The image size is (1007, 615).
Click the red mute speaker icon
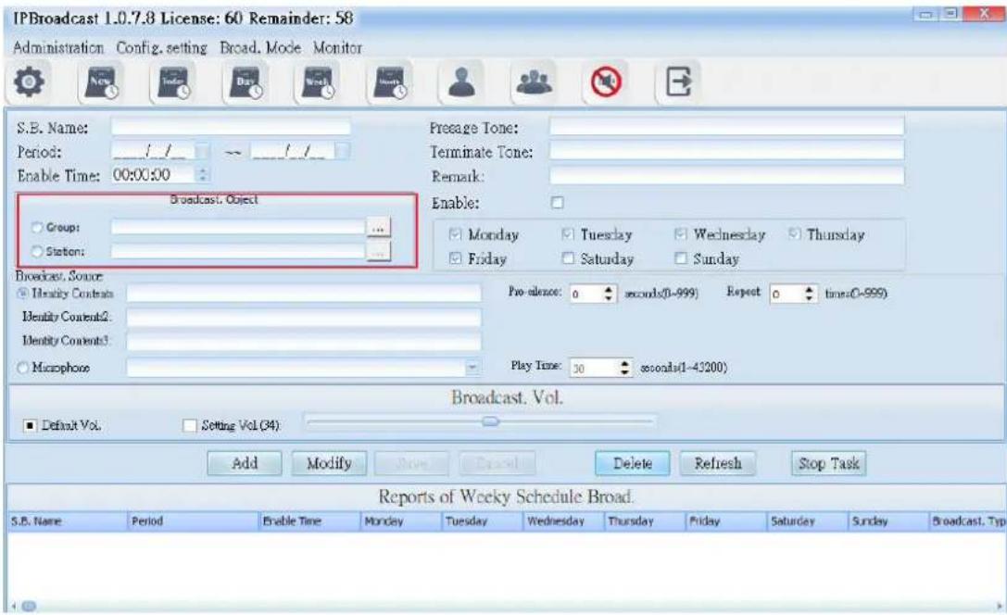tap(606, 82)
